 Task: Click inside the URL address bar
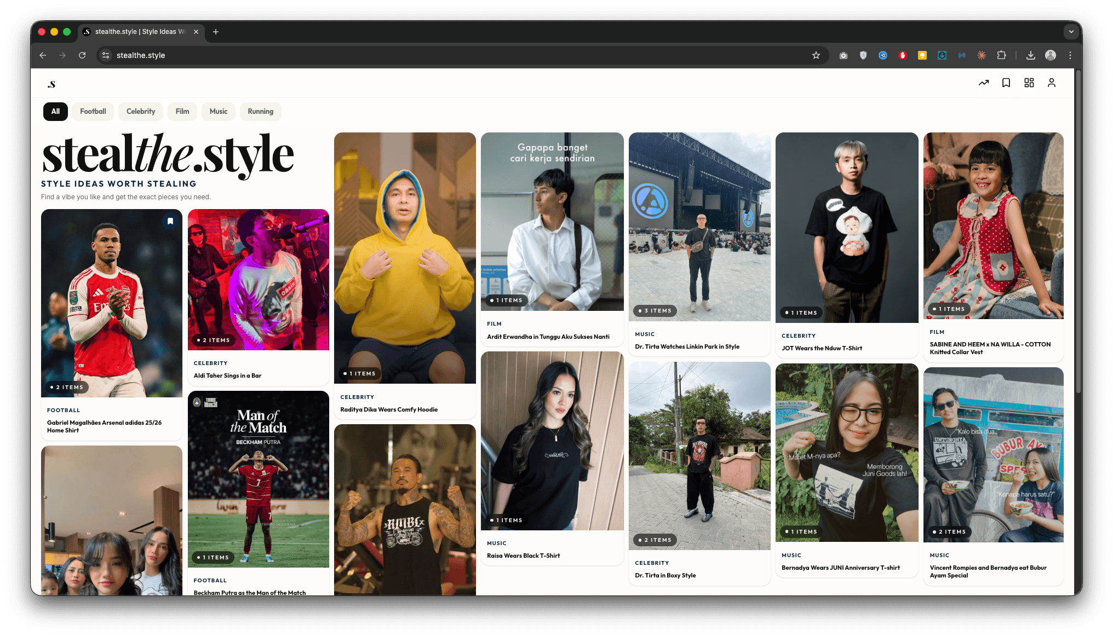coord(219,55)
